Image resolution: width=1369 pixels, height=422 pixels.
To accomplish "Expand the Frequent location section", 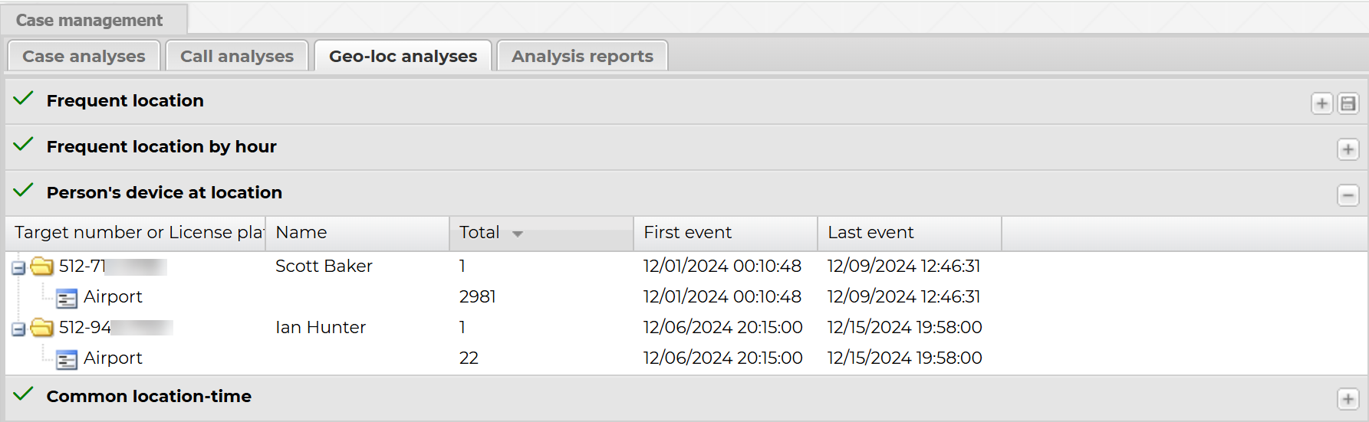I will [1321, 103].
